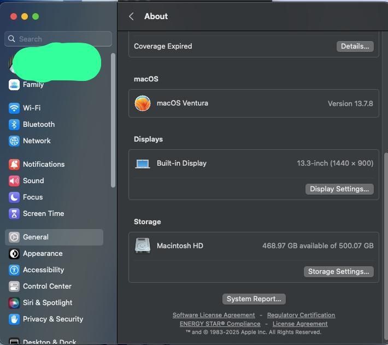Click the Network globe icon
388x345 pixels.
14,141
